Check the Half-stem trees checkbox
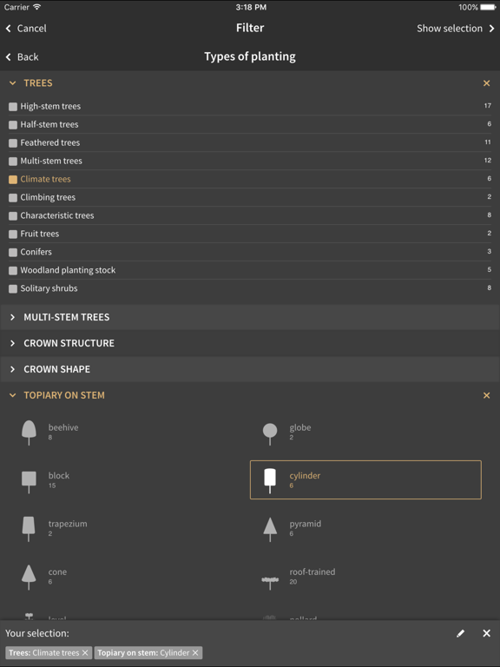Image resolution: width=500 pixels, height=667 pixels. (x=13, y=125)
